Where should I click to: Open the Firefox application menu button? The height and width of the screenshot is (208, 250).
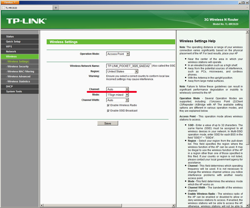tap(10, 2)
